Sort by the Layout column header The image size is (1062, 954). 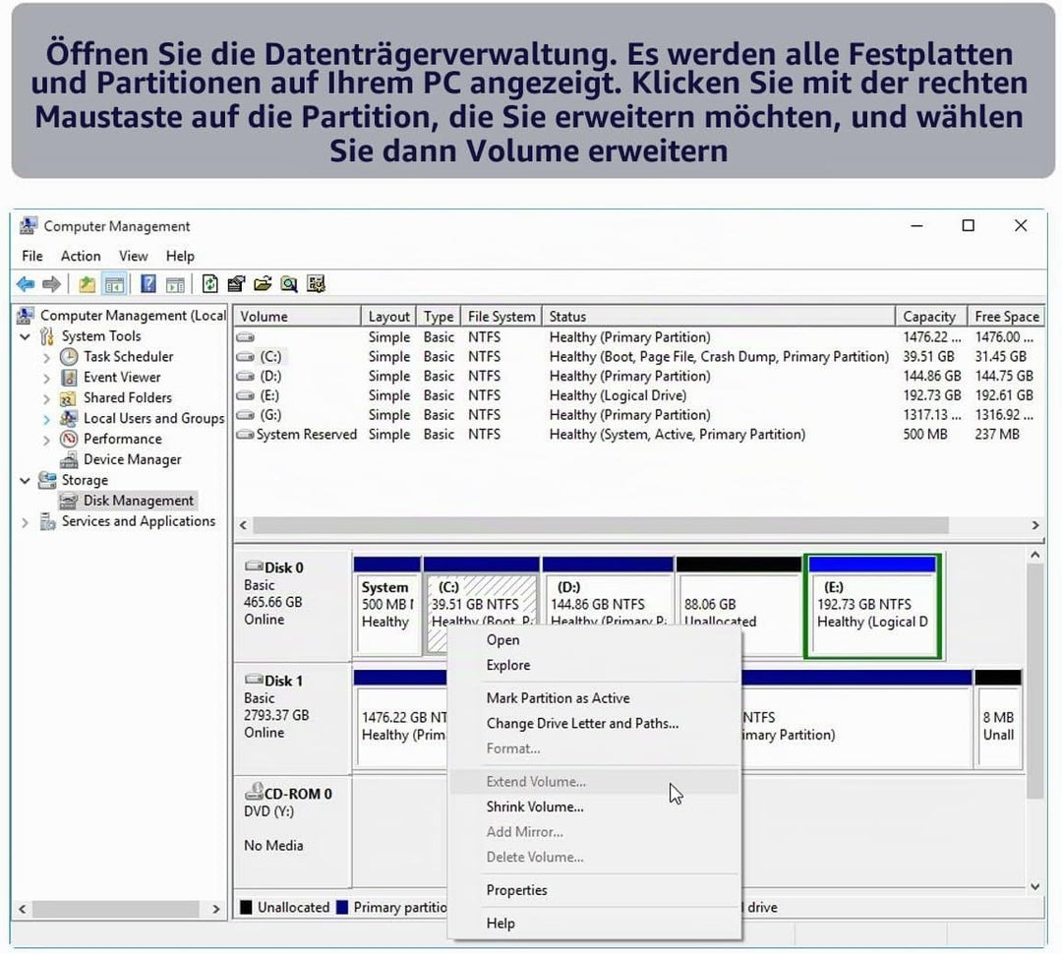(388, 317)
